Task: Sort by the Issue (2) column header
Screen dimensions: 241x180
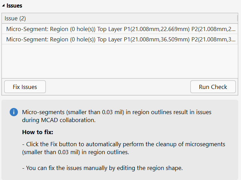Action: click(x=16, y=18)
